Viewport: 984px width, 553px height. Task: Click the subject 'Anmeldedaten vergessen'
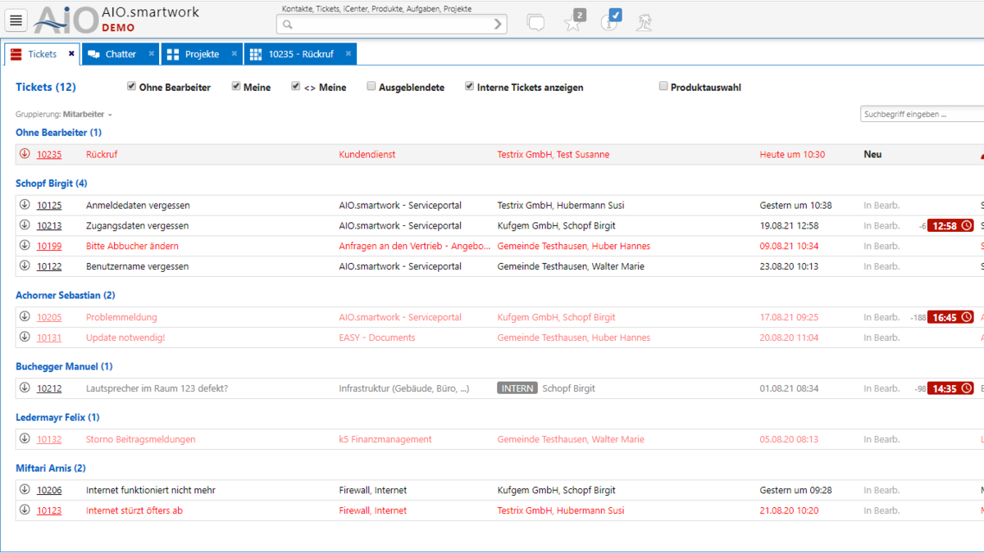(x=138, y=205)
